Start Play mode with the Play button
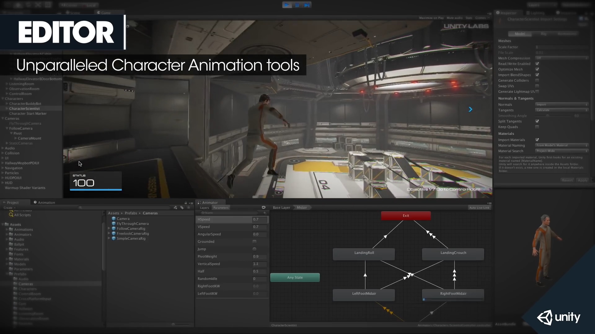Viewport: 595px width, 334px height. (x=287, y=5)
